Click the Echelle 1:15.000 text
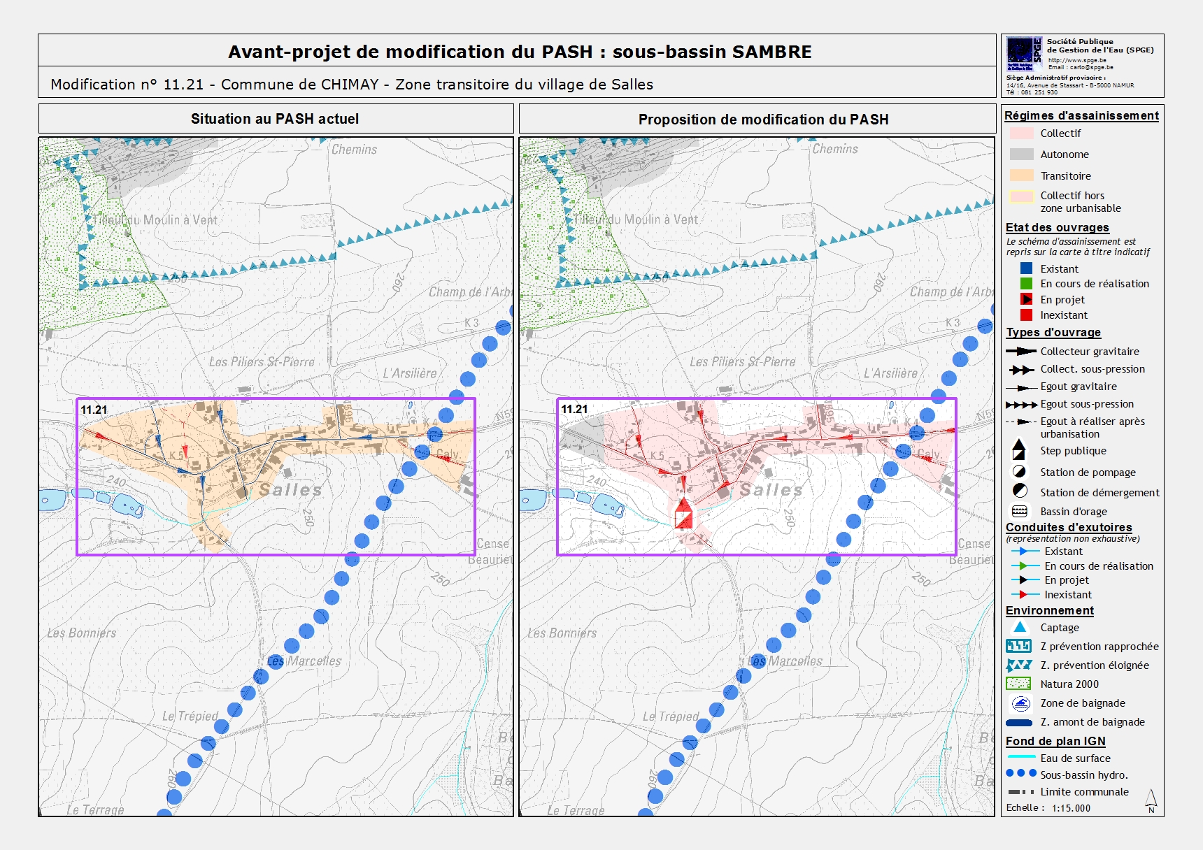 1048,807
